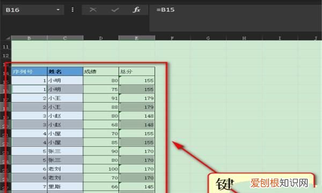Click the 总分 header cell
Screen dimensions: 322x193
coord(137,72)
